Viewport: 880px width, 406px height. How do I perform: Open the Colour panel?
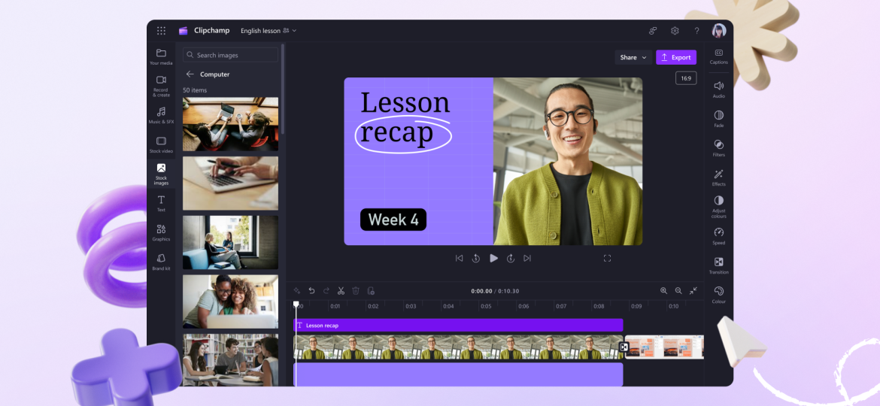tap(718, 295)
